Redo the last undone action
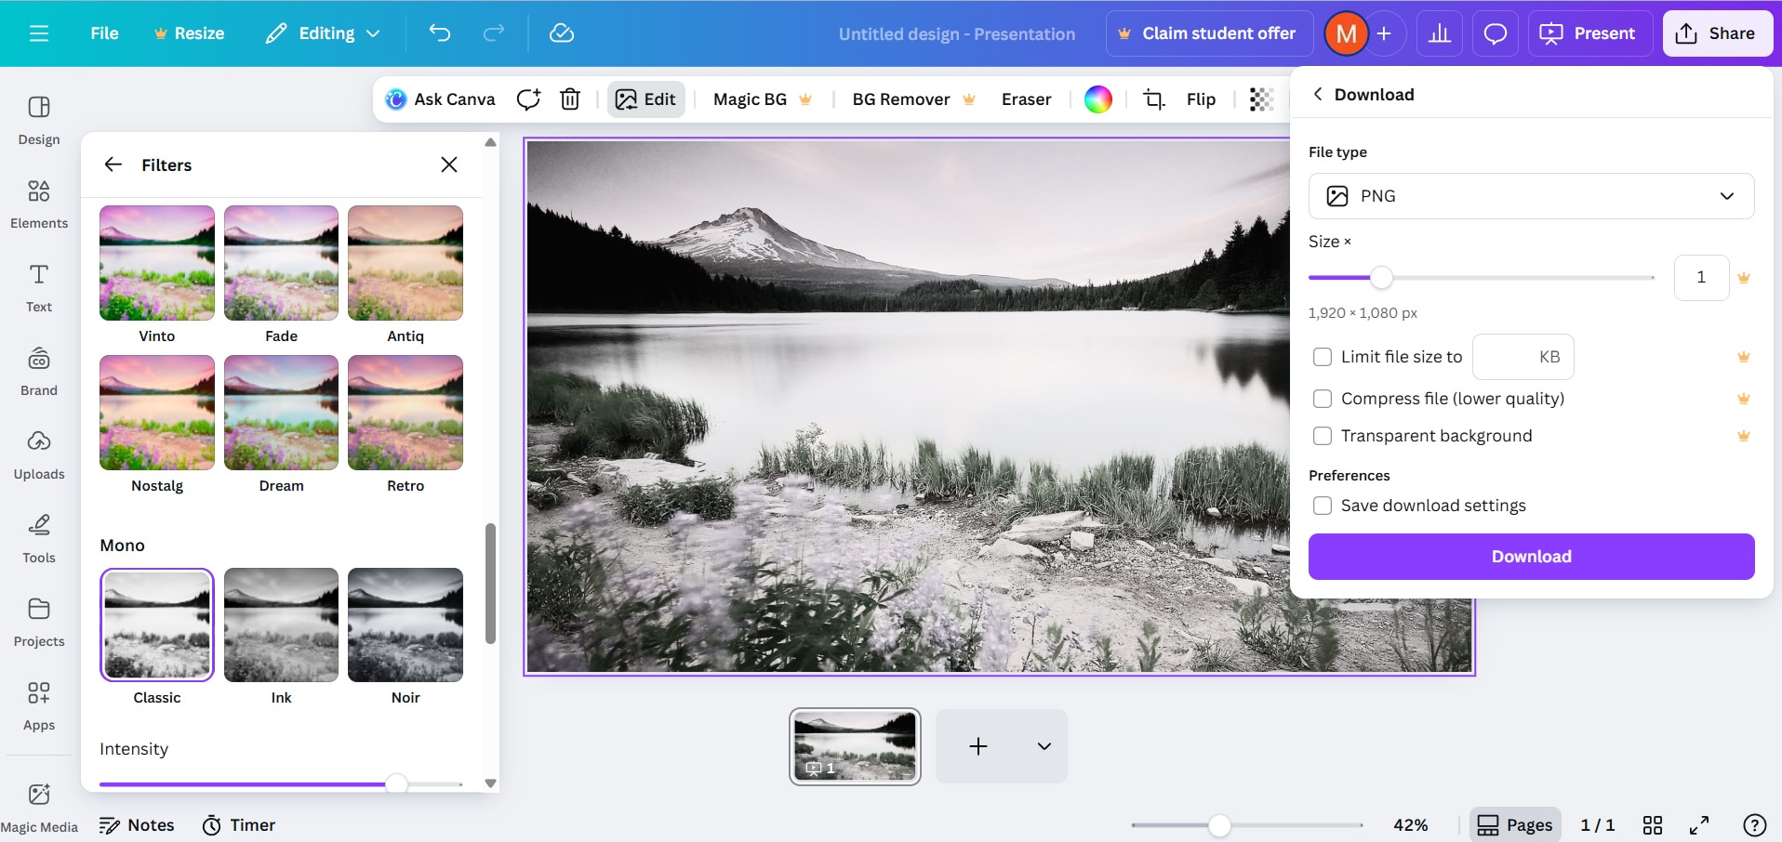 (x=494, y=33)
